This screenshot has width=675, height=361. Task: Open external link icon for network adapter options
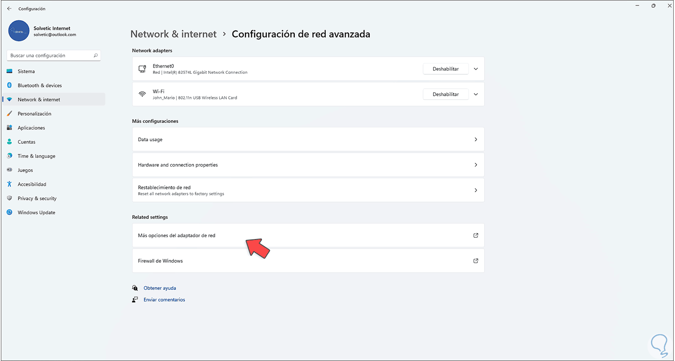click(476, 235)
